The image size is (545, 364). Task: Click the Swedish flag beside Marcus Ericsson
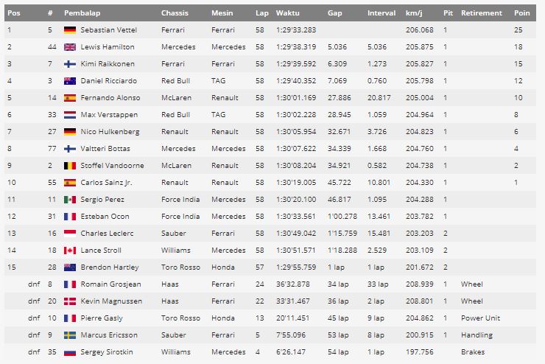pos(70,335)
